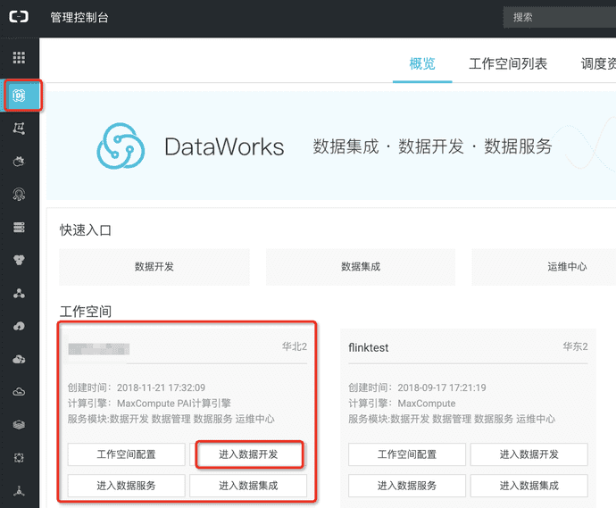The width and height of the screenshot is (616, 508).
Task: Click creation time 2018-09-17 17:21:19
Action: 442,387
